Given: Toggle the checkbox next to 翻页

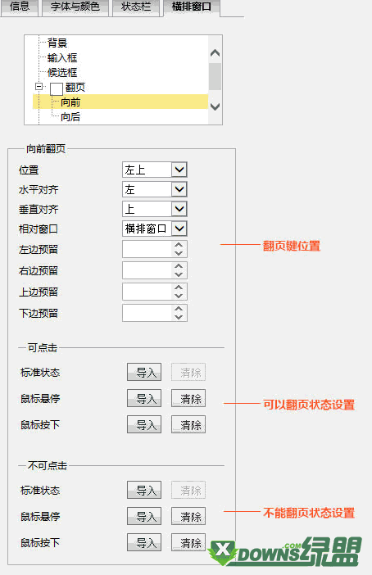Looking at the screenshot, I should click(x=57, y=88).
